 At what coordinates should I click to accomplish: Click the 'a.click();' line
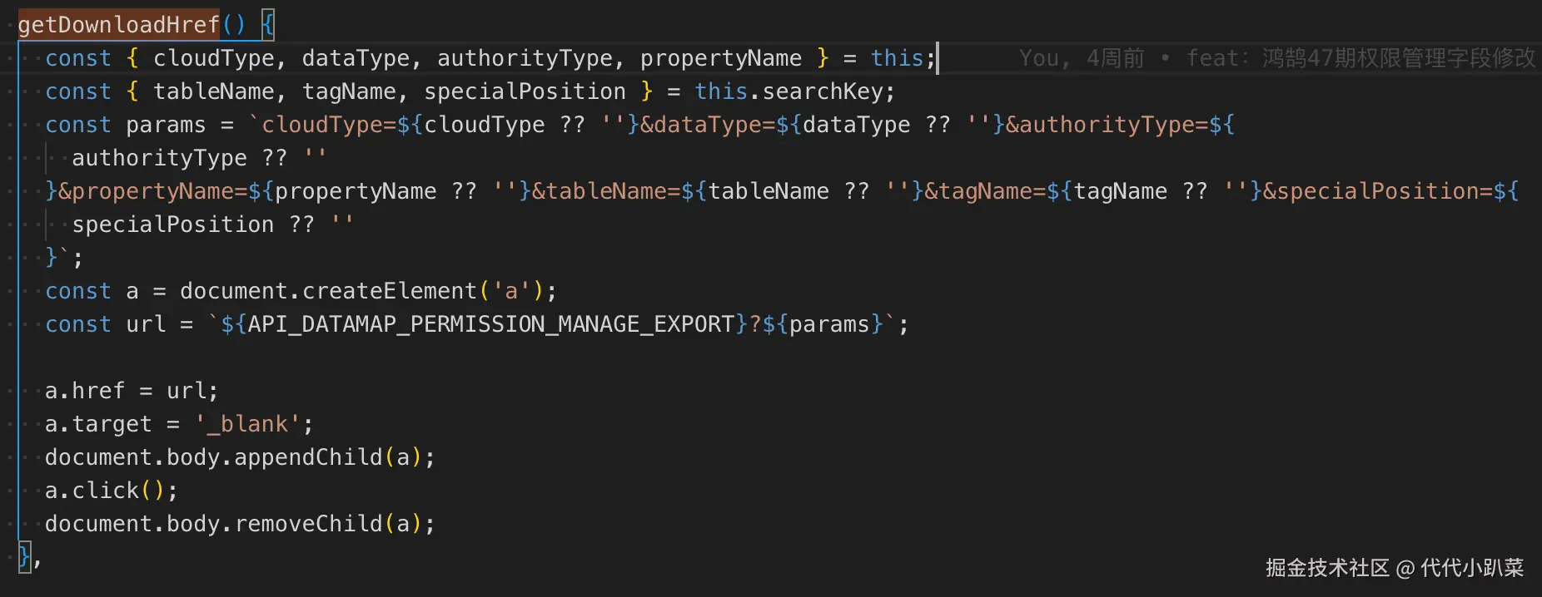pyautogui.click(x=112, y=491)
